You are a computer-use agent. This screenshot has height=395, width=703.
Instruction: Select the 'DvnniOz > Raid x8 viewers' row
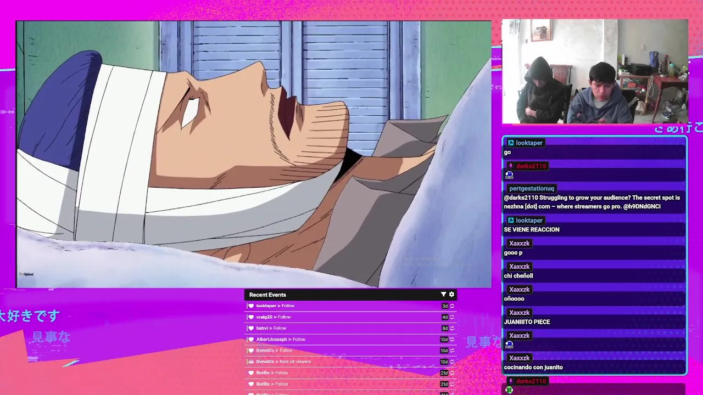click(x=350, y=362)
